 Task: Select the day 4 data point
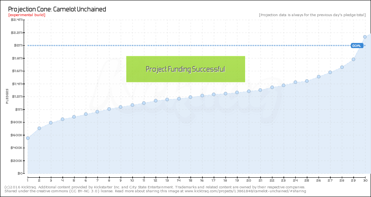(x=62, y=119)
